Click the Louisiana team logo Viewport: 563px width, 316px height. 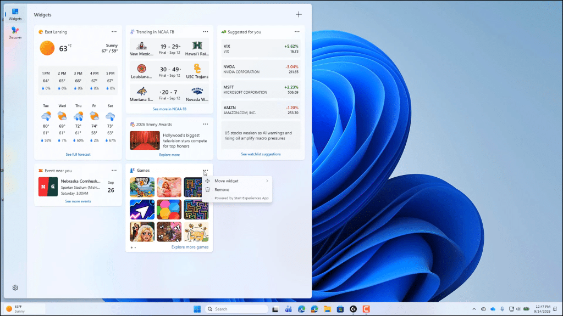coord(141,68)
